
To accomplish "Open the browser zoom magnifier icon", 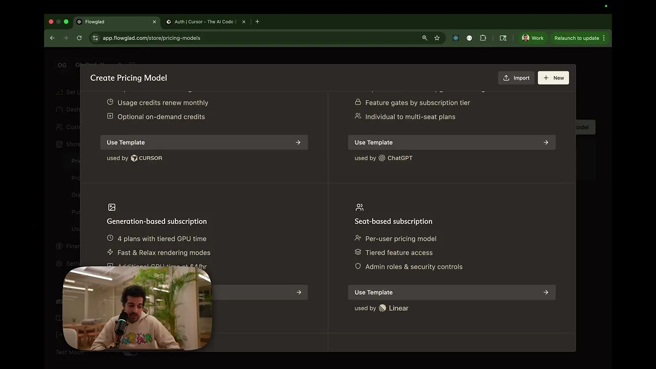I will 424,38.
